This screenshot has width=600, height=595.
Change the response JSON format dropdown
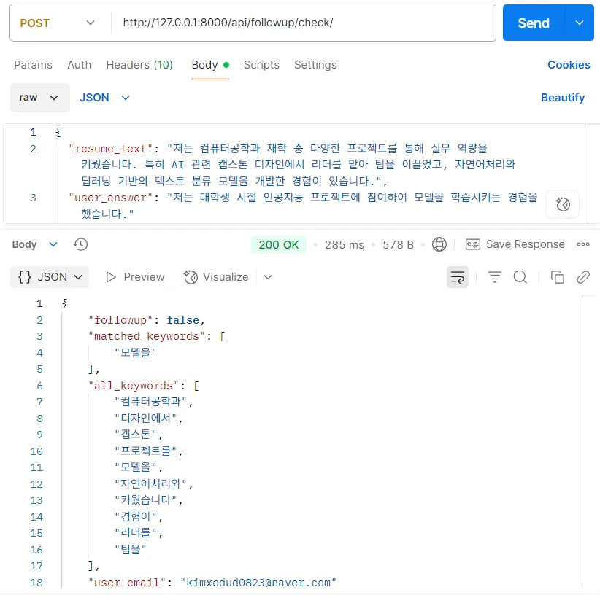click(50, 277)
